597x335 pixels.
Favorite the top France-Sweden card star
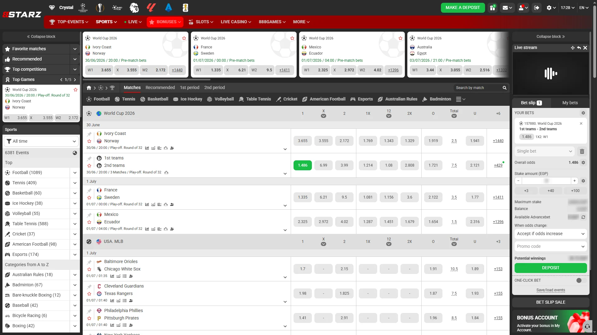click(292, 38)
